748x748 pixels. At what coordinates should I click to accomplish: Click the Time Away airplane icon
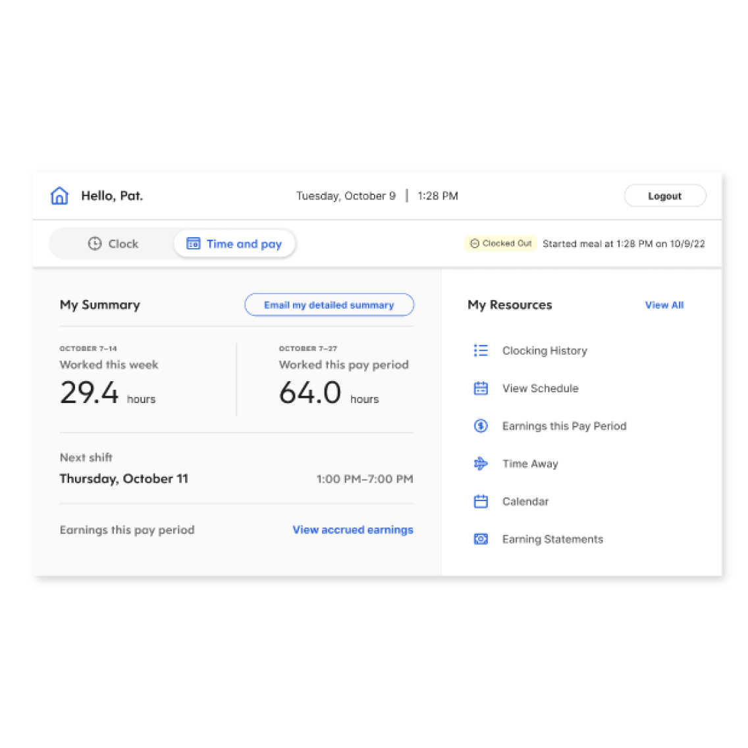(481, 464)
